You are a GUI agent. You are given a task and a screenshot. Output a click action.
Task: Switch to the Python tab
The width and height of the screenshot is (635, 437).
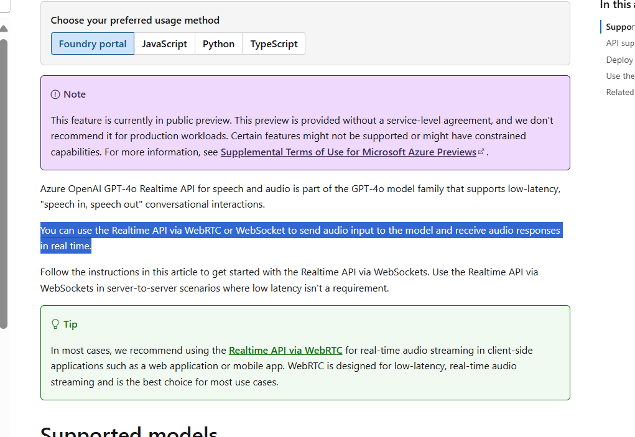pos(218,44)
